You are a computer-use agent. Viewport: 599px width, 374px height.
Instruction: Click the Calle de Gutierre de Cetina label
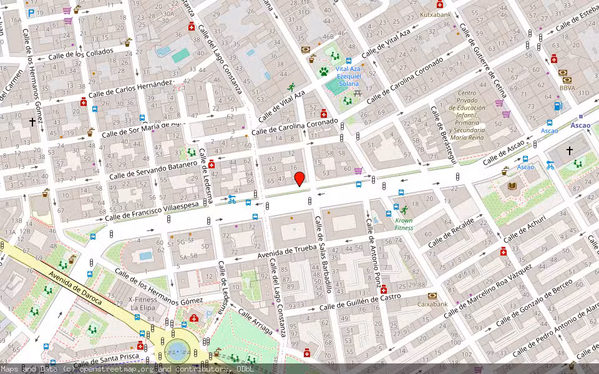click(483, 60)
